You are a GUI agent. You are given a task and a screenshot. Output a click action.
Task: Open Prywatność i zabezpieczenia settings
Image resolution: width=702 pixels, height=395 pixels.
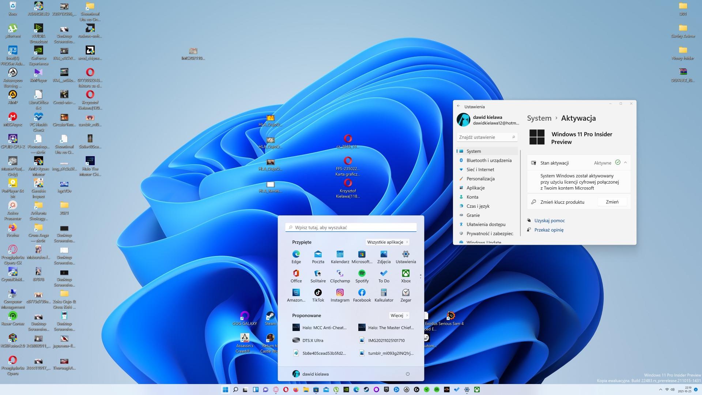[x=487, y=233]
